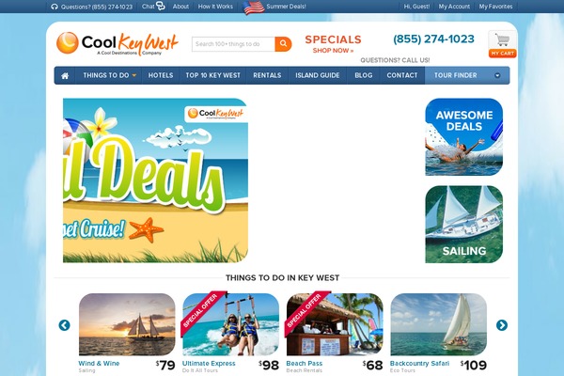Open the shopping cart icon
Screen dimensions: 564x376
503,40
